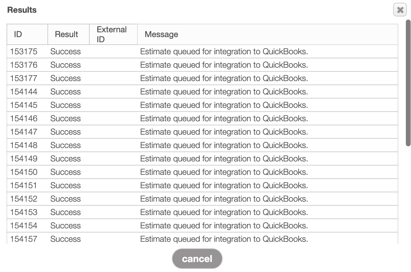
Task: Select row with ID 153176
Action: [24, 65]
